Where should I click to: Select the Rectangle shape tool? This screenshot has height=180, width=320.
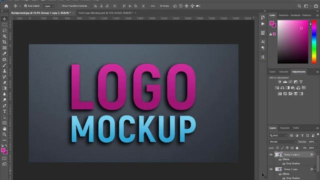coord(4,123)
